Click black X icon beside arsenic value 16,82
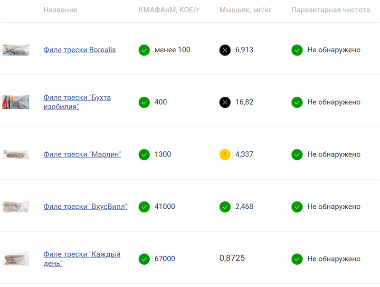Viewport: 380px width, 287px height. (x=225, y=102)
